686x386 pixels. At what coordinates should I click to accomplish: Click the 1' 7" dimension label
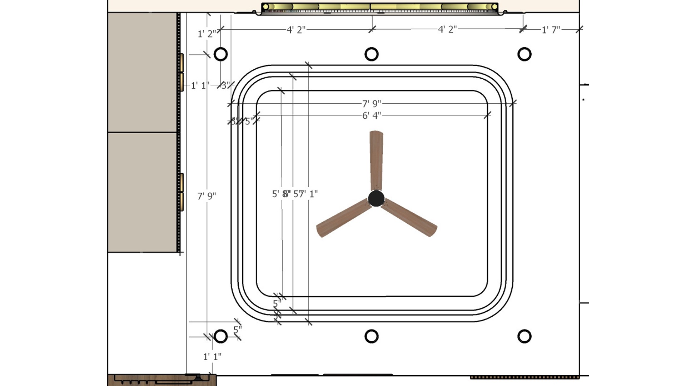tap(551, 30)
